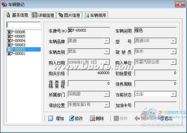Click the 车辆排序 sort icon

point(87,15)
